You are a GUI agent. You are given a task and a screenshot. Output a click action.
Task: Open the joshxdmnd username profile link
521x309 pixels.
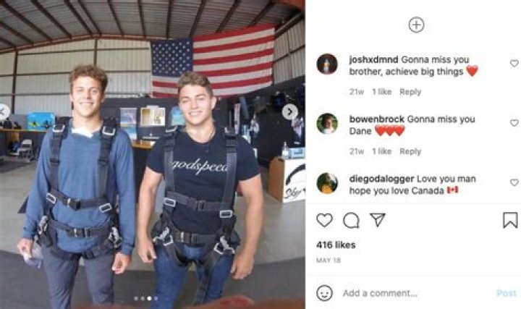tap(373, 60)
